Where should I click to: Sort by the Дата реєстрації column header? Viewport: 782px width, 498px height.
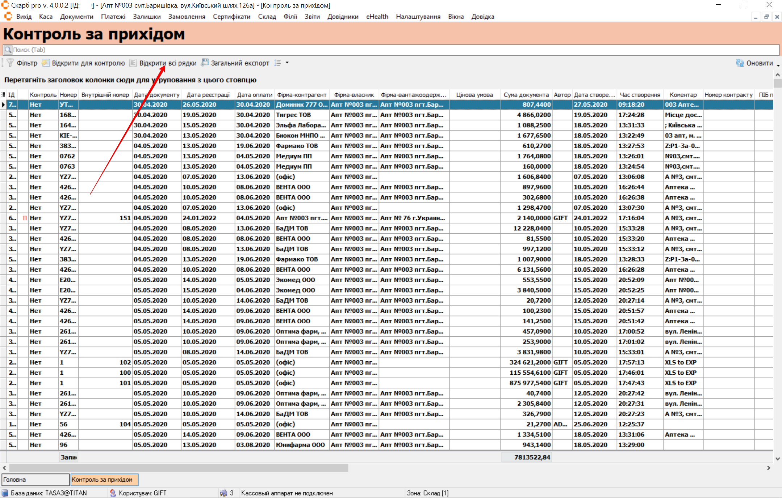coord(208,95)
